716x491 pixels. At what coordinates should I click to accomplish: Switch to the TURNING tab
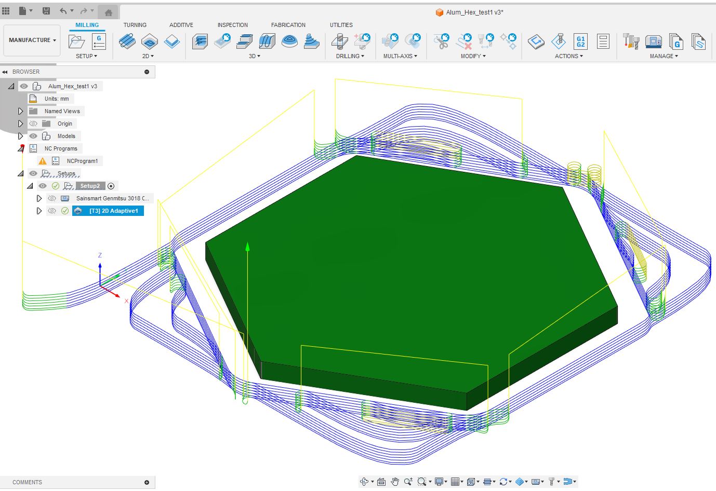coord(135,24)
